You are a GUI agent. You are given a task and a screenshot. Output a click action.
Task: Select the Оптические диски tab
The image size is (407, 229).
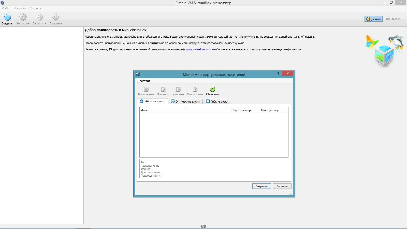pos(185,102)
